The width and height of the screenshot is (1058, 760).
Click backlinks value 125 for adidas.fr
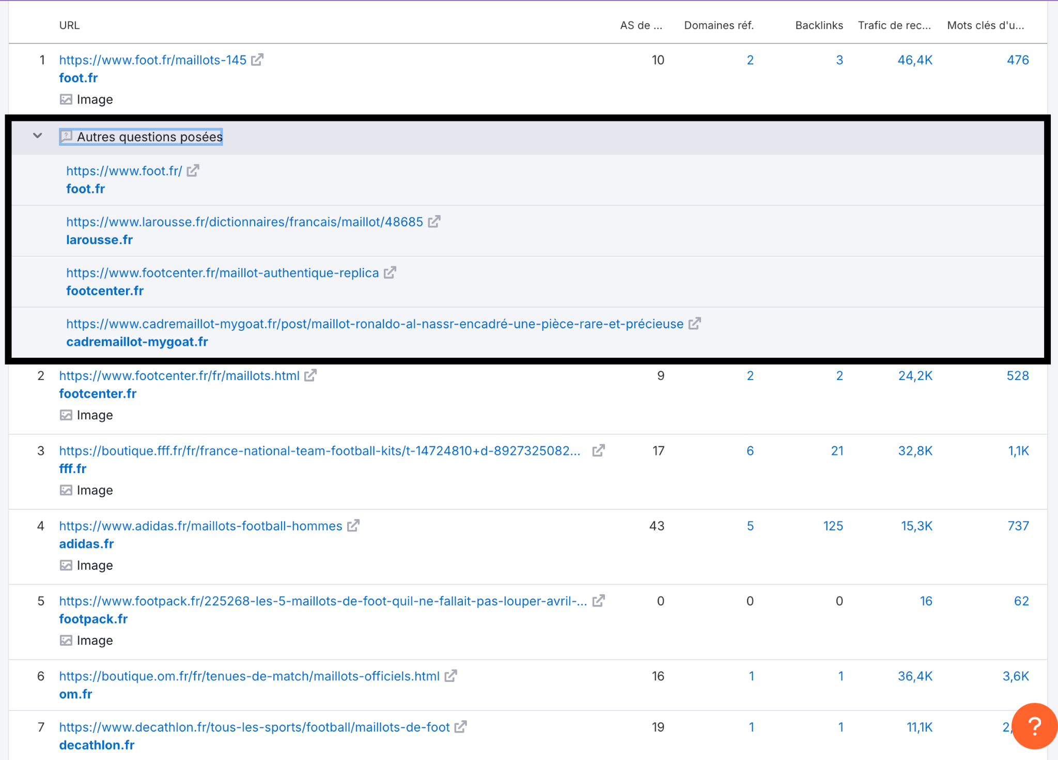click(833, 526)
